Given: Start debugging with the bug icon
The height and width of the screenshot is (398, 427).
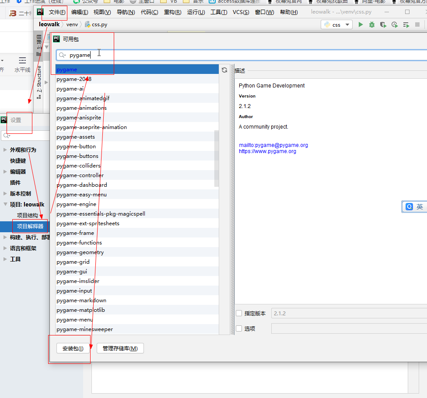Looking at the screenshot, I should 371,24.
